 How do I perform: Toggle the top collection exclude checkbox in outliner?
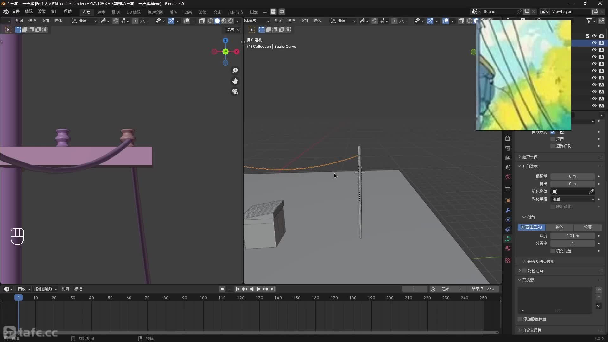click(x=587, y=36)
